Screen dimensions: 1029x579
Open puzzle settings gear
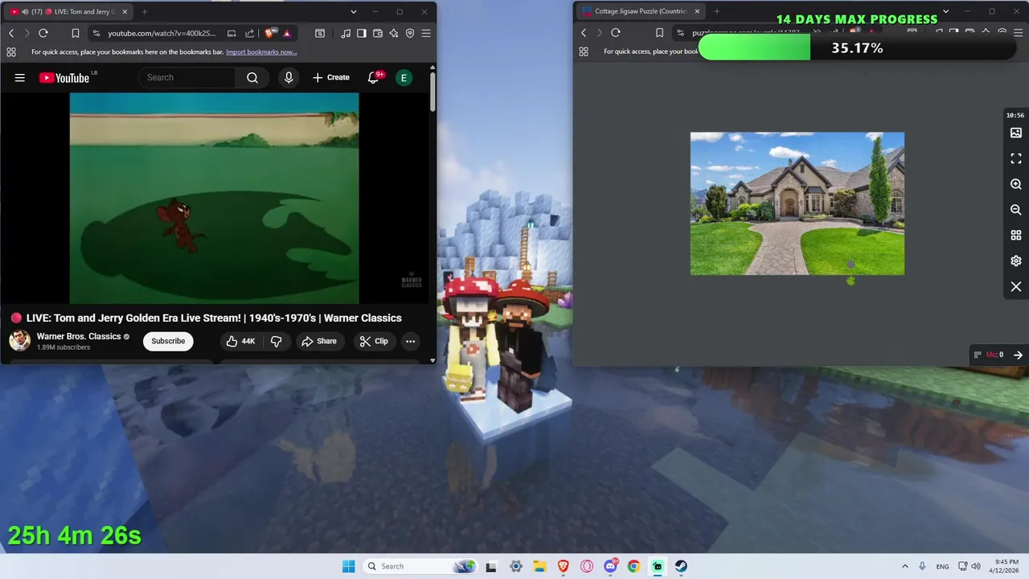[x=1016, y=261]
